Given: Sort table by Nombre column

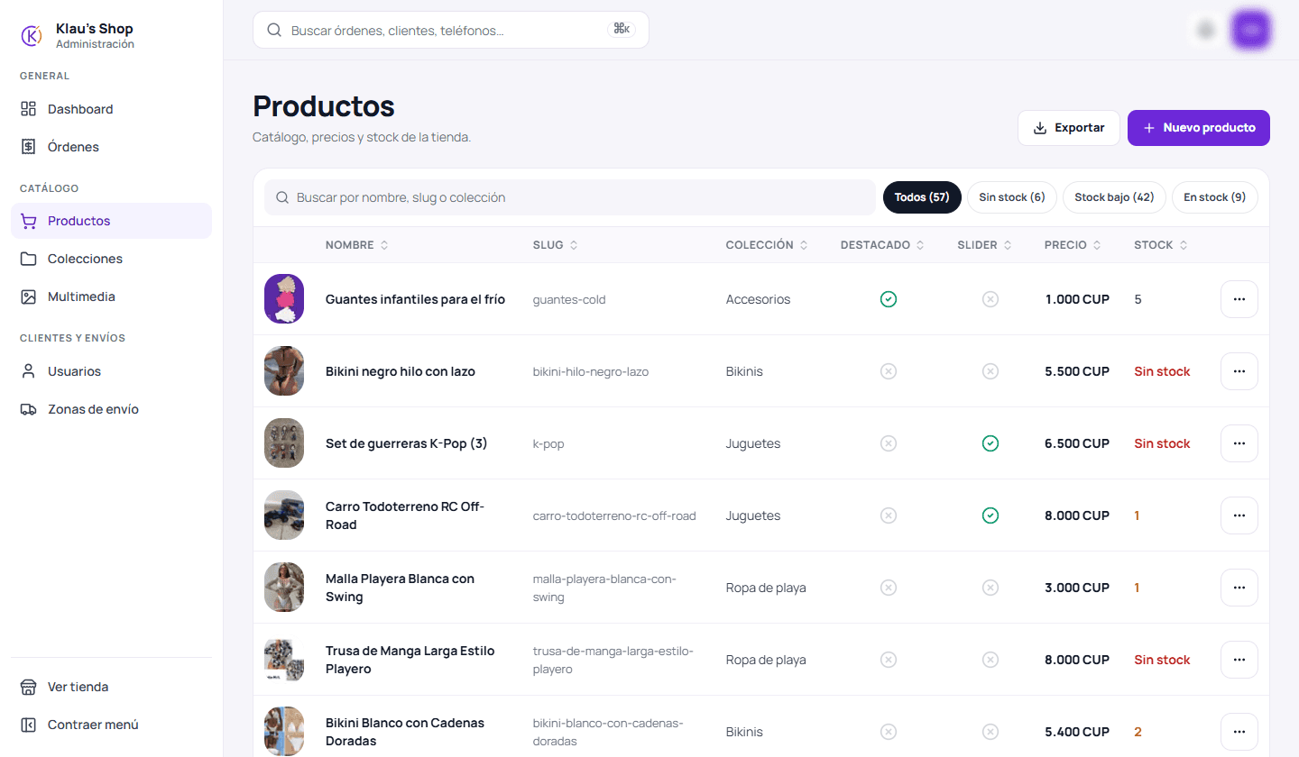Looking at the screenshot, I should [x=357, y=245].
